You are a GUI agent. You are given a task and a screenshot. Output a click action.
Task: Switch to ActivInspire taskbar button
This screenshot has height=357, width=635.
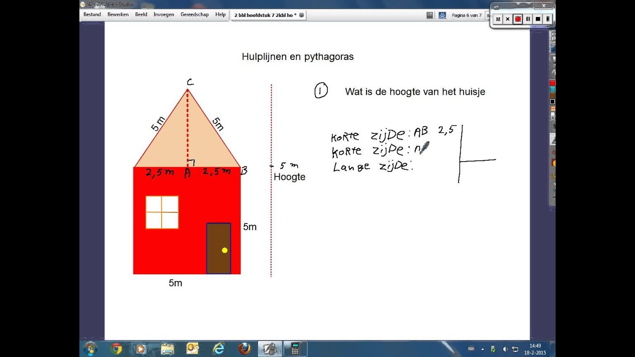(270, 349)
